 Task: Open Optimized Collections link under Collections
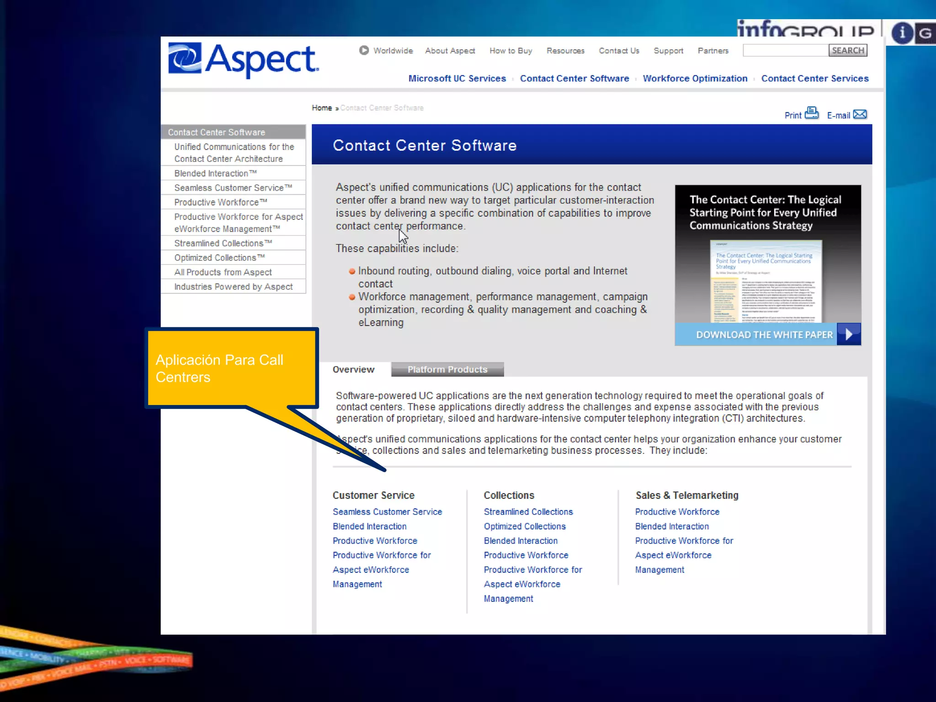coord(525,526)
